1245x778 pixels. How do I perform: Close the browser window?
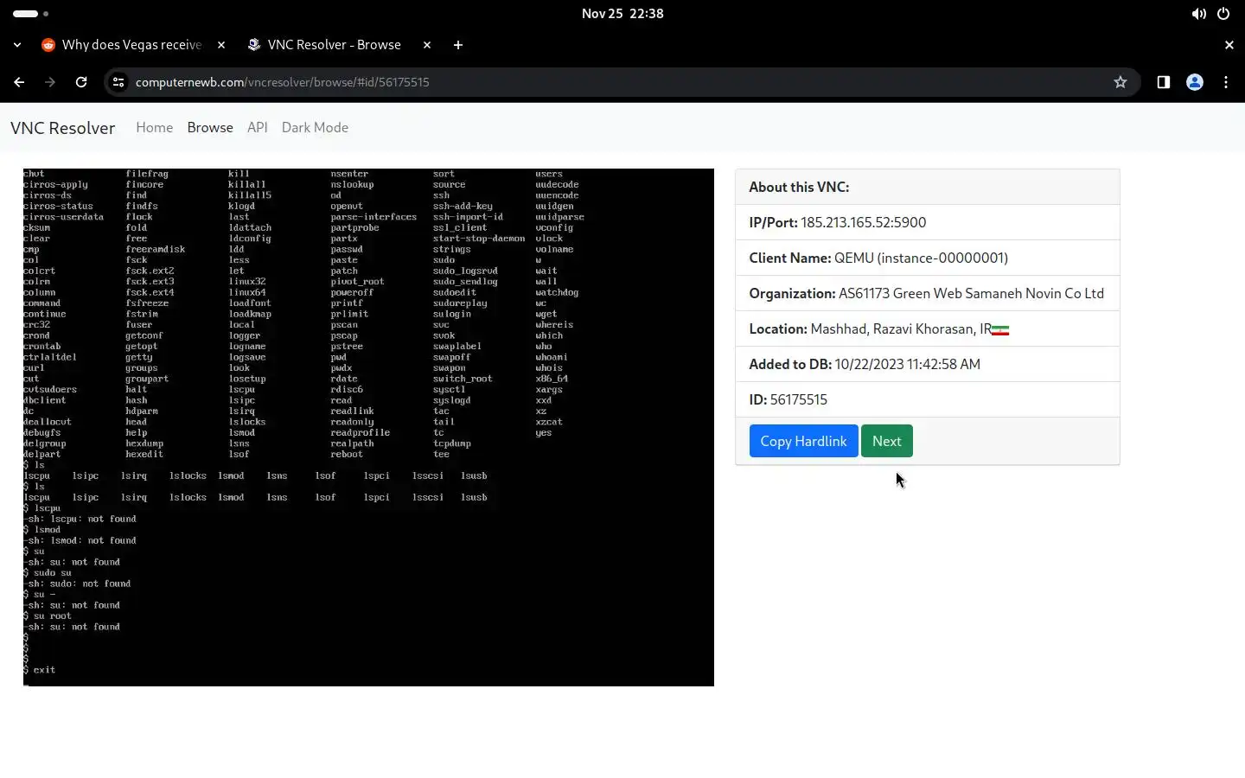pos(1229,45)
